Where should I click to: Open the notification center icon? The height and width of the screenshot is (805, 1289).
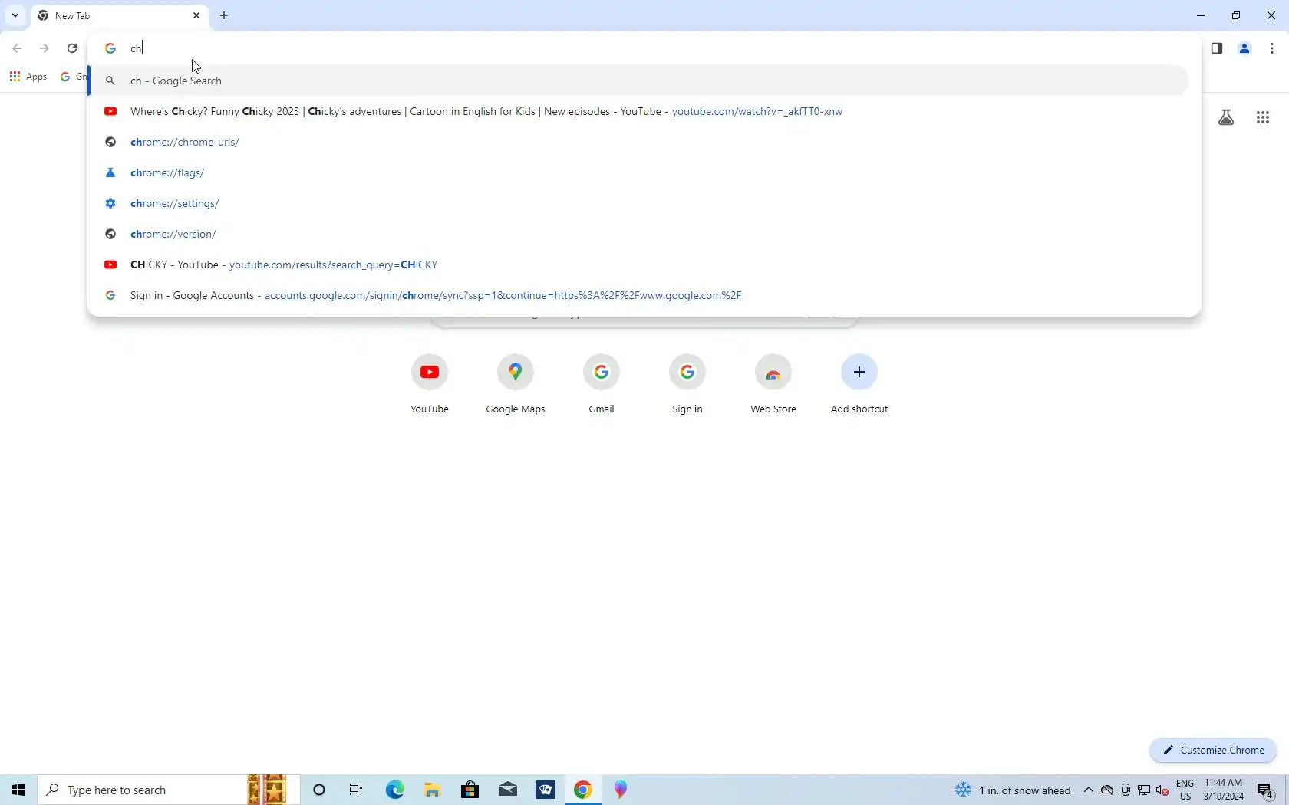1266,790
